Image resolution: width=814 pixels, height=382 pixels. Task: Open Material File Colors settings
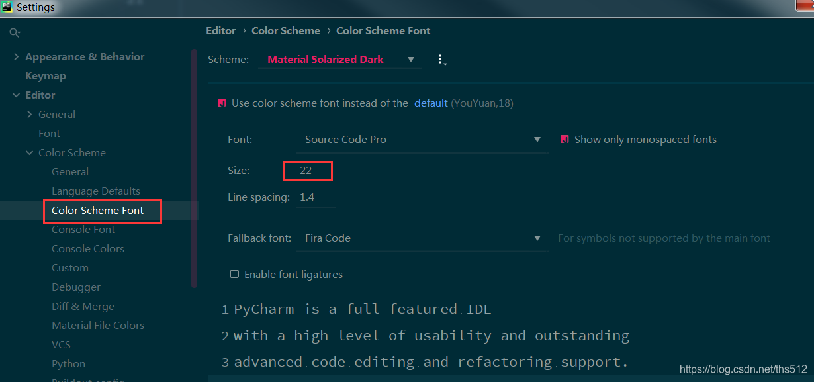(x=98, y=326)
